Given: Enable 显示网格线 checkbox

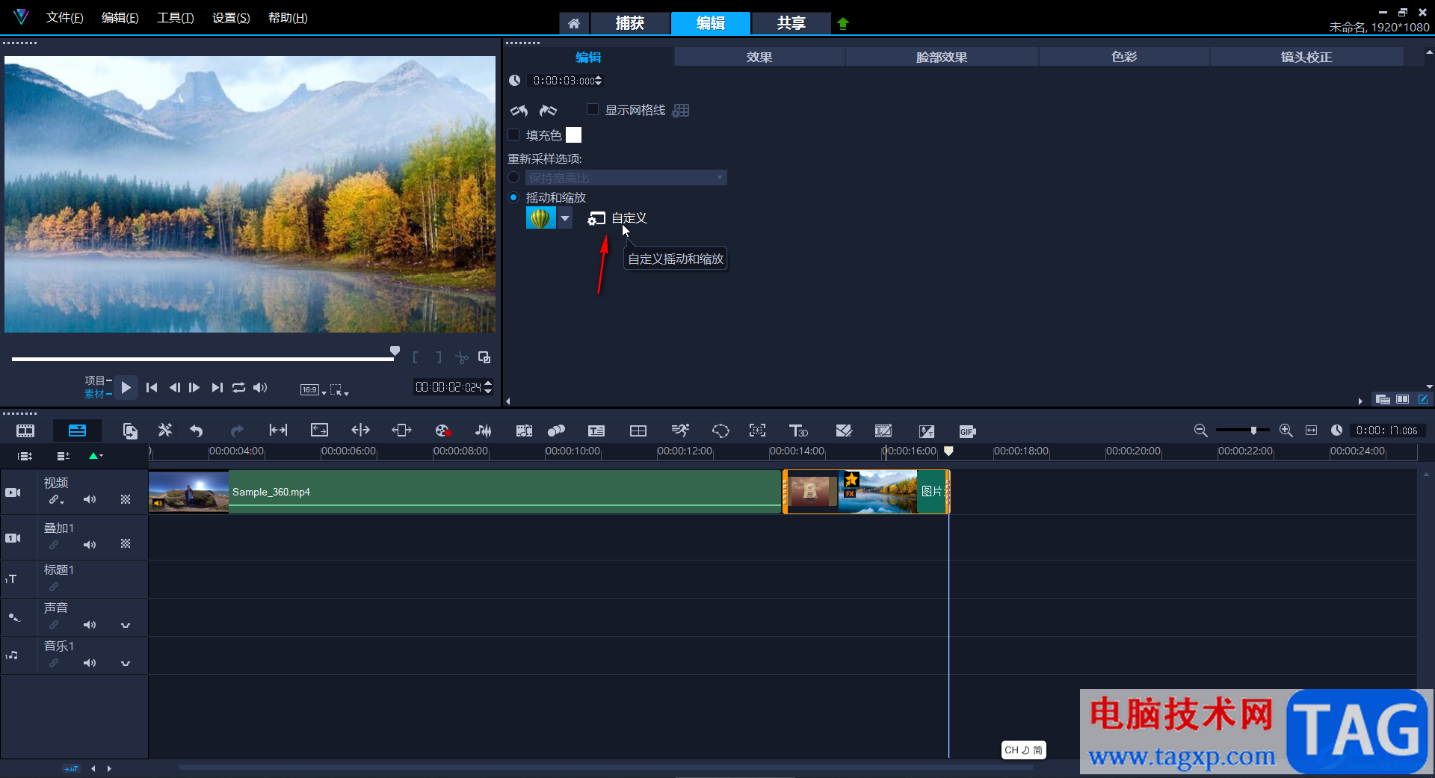Looking at the screenshot, I should point(593,110).
